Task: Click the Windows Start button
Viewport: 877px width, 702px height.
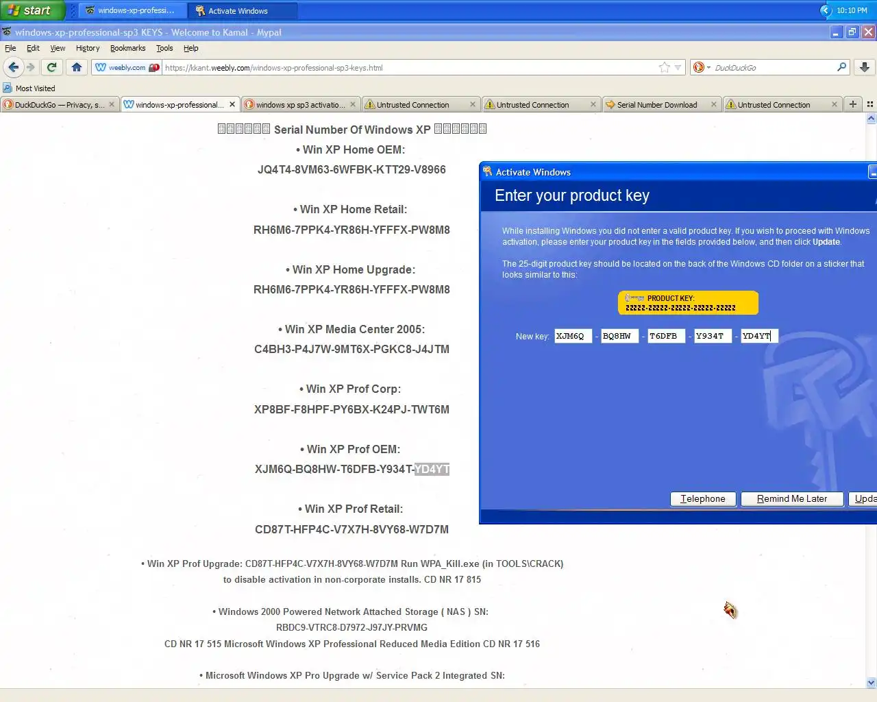Action: click(x=32, y=10)
